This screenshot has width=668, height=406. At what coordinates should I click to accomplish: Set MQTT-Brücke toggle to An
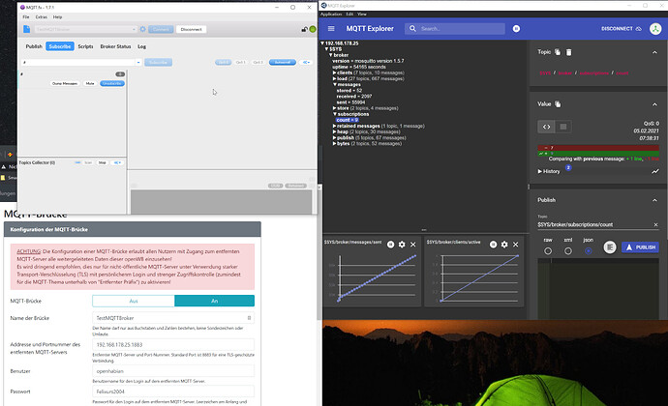pos(214,301)
